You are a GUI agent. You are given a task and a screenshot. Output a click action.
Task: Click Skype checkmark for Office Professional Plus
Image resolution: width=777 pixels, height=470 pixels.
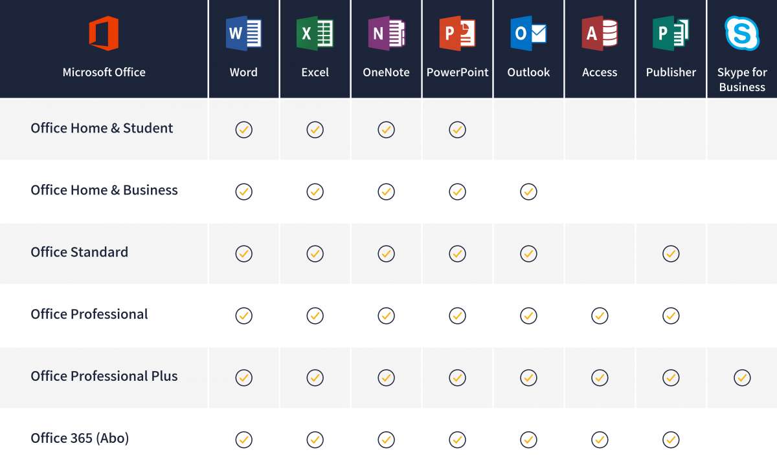[742, 378]
